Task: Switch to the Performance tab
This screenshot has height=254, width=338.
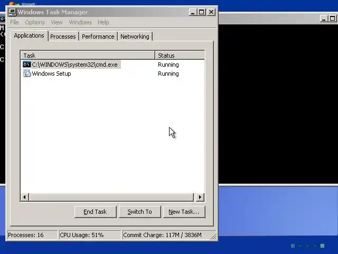Action: click(98, 37)
